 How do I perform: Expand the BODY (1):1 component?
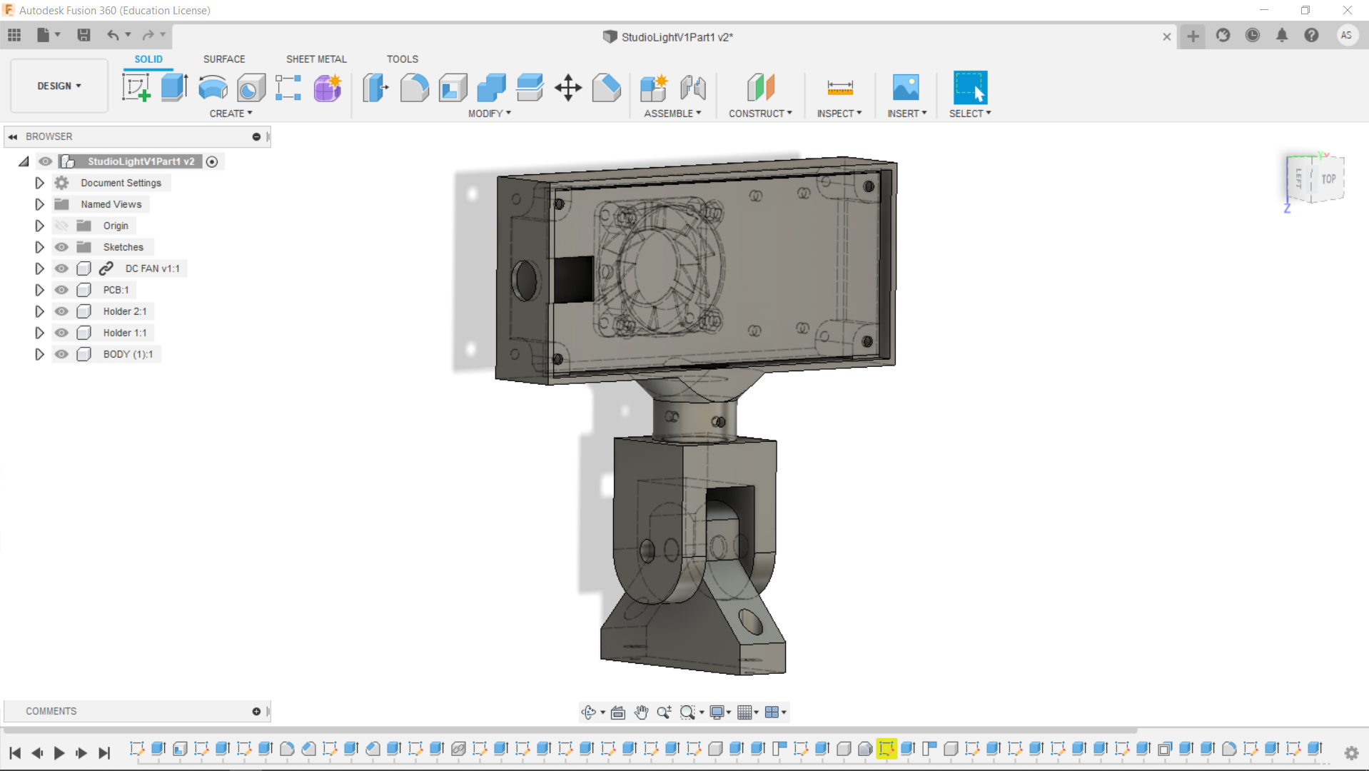coord(39,354)
